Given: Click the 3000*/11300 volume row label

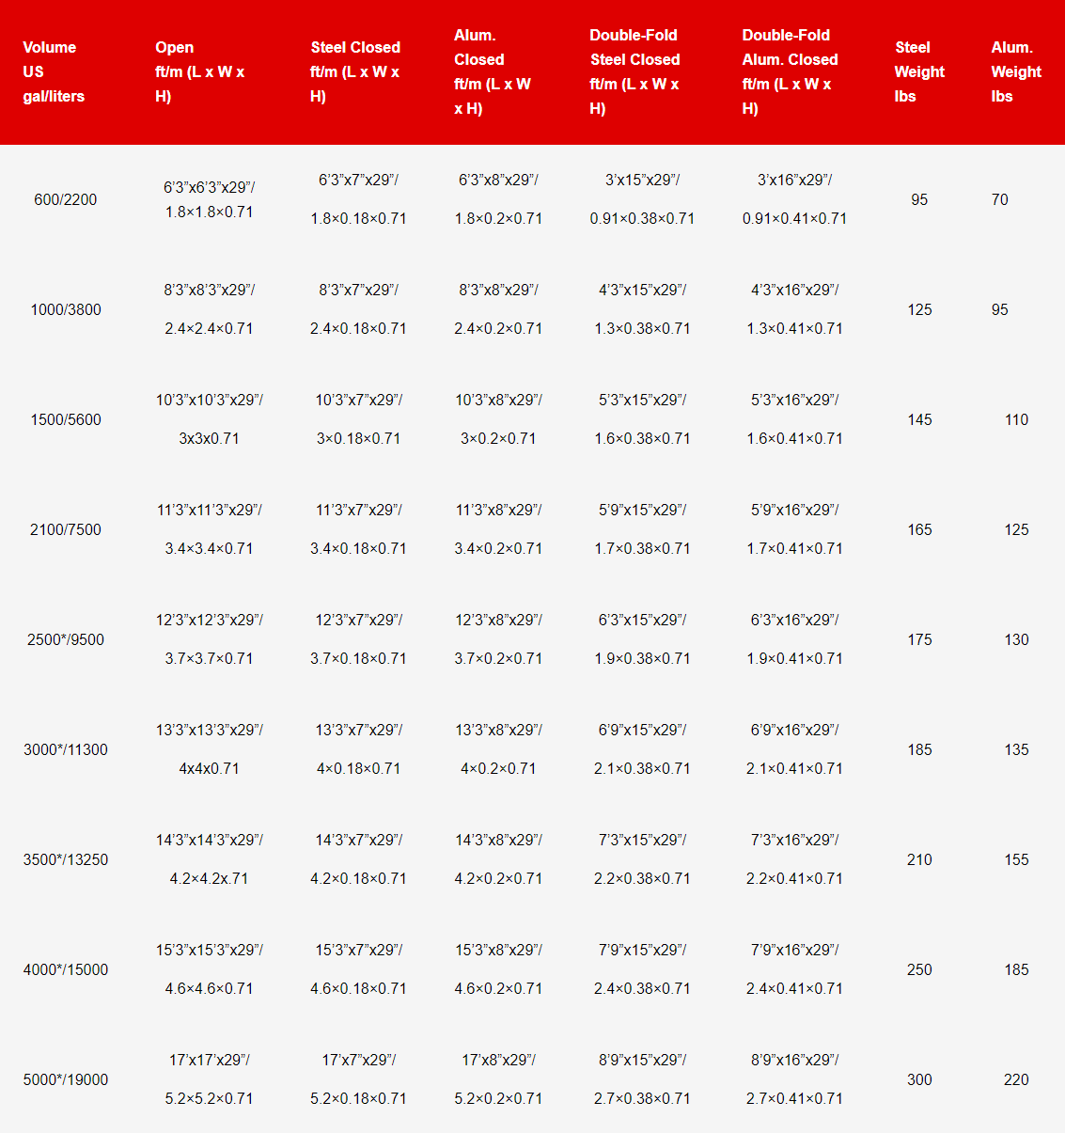Looking at the screenshot, I should (66, 749).
